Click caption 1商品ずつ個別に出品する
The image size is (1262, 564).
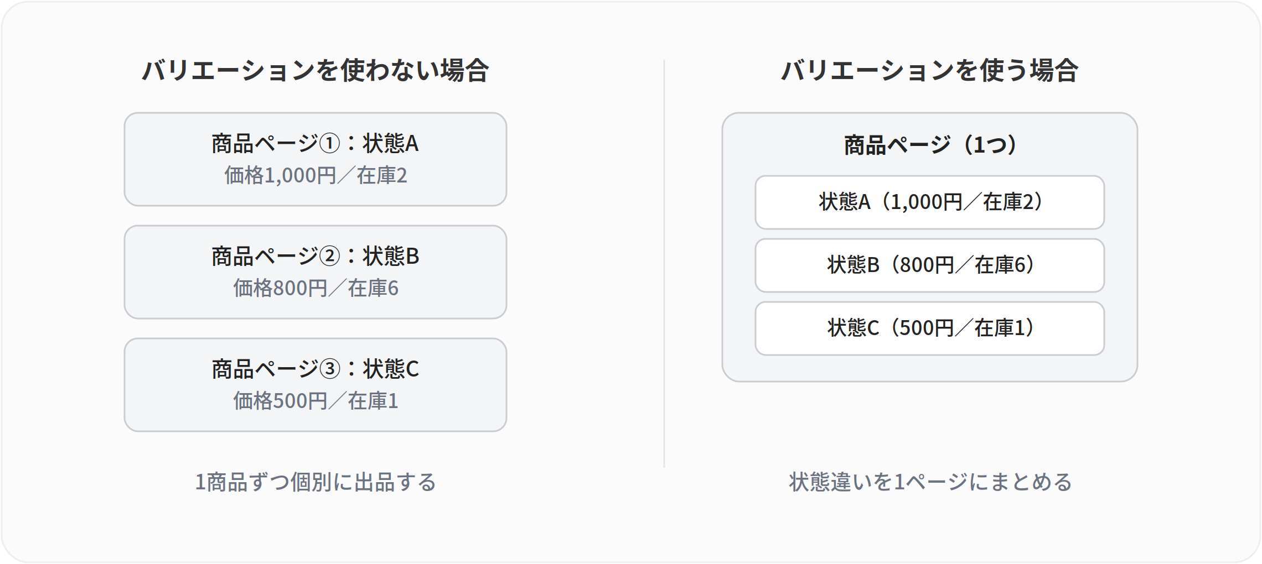point(316,482)
